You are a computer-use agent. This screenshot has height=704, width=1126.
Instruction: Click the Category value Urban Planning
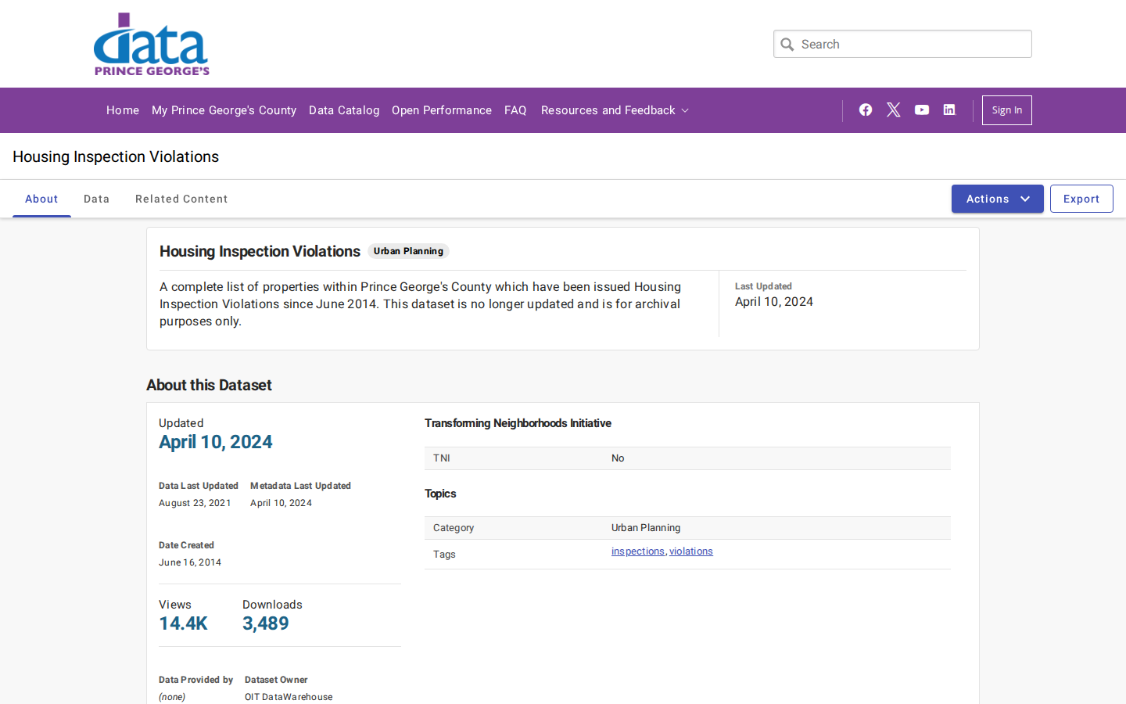tap(646, 528)
